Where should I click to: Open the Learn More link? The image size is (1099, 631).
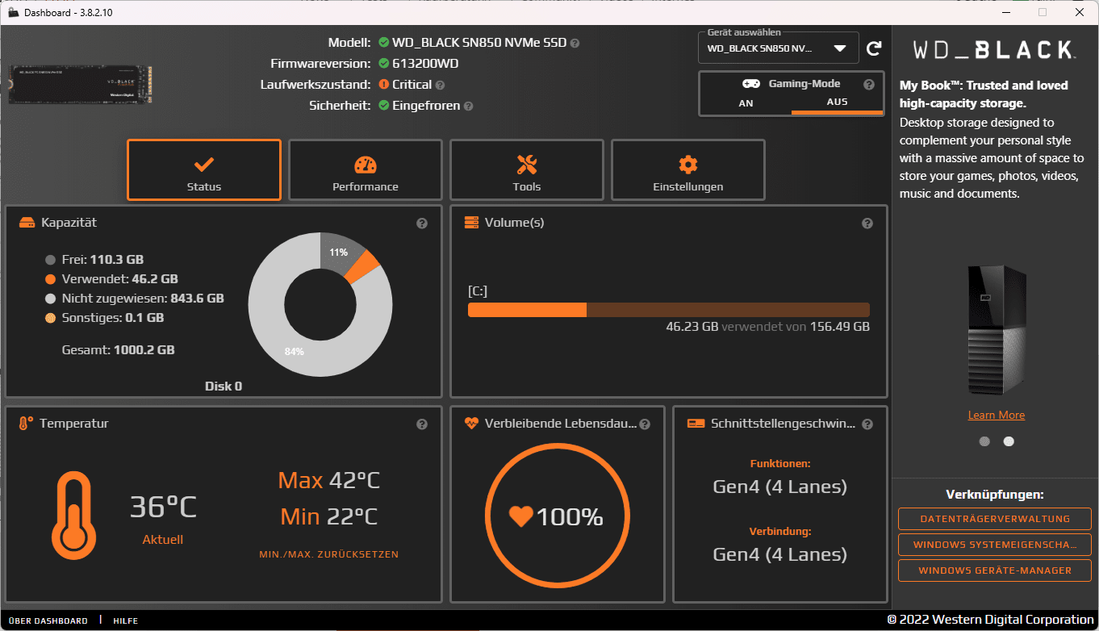pos(997,415)
